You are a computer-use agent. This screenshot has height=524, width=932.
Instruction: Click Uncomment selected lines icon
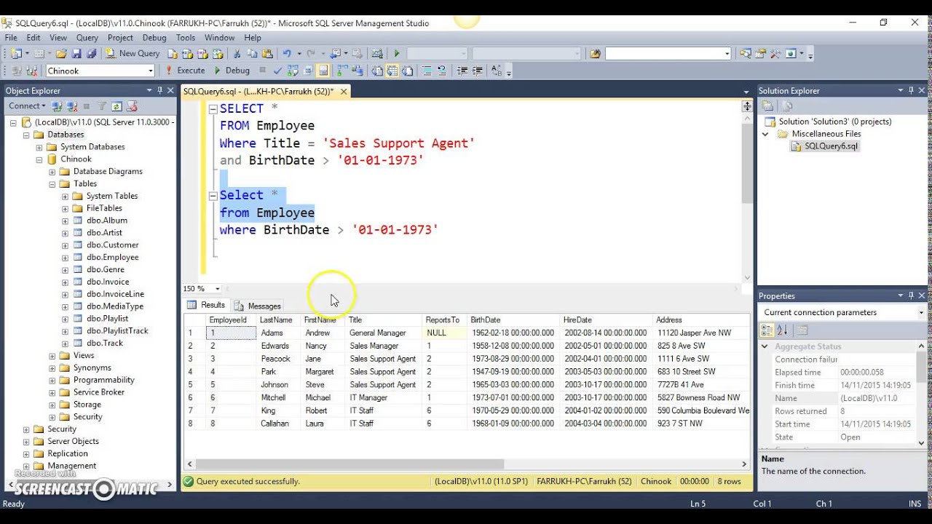(442, 71)
